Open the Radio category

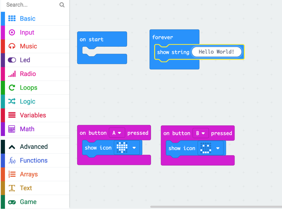point(35,74)
